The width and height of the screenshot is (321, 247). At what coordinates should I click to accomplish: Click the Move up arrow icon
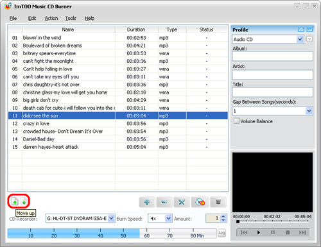(15, 201)
